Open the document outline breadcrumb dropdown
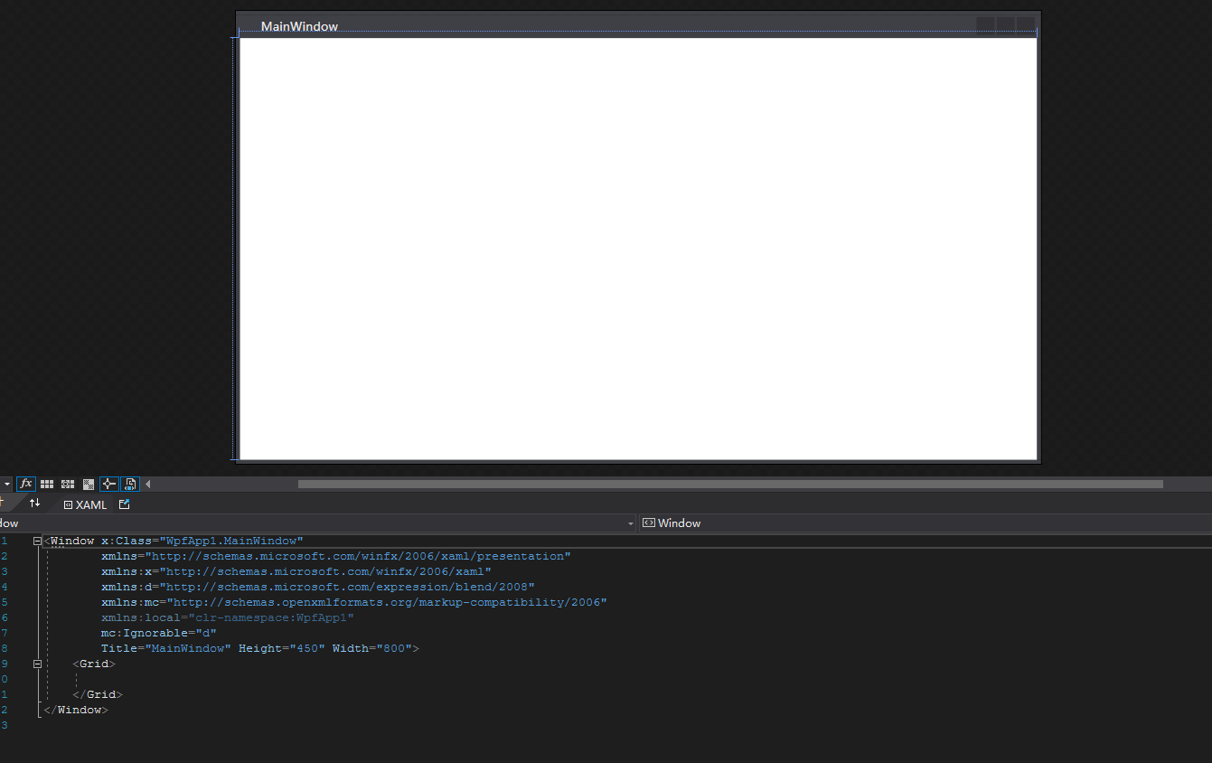This screenshot has height=763, width=1212. (630, 523)
